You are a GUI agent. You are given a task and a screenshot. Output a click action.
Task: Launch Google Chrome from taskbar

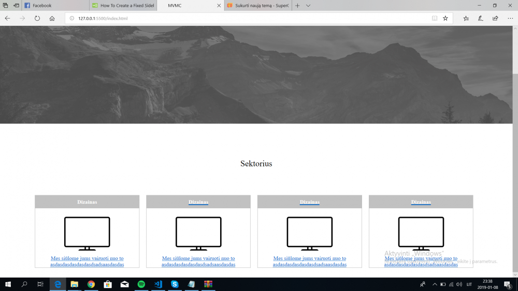pos(91,284)
